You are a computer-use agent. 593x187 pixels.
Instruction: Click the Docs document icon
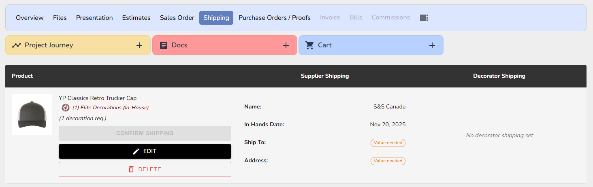(164, 45)
